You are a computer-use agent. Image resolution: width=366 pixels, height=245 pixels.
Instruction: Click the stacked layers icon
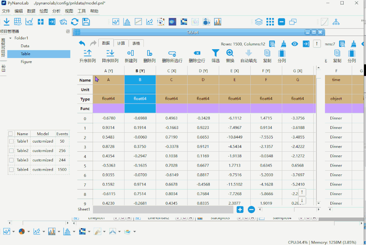tap(259, 22)
